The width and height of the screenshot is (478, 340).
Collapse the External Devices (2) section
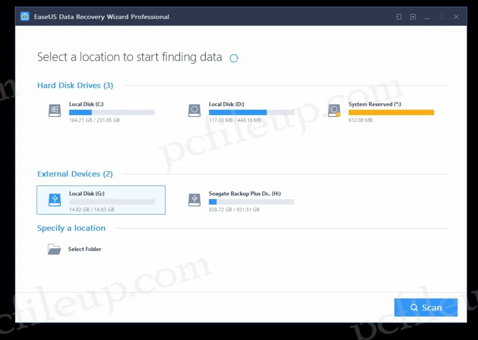pos(75,173)
